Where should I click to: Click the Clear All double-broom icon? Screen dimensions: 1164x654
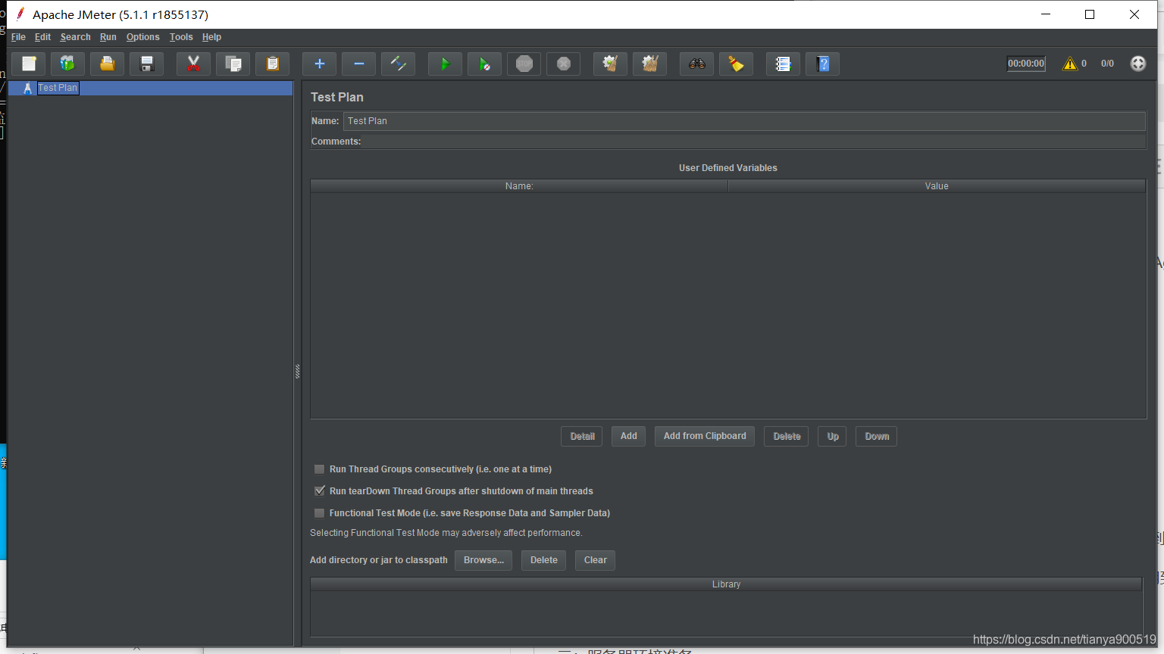(x=650, y=64)
